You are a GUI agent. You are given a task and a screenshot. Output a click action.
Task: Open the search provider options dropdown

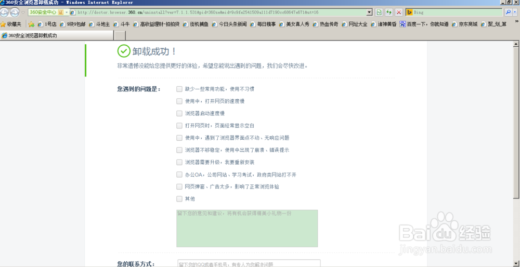tap(516, 12)
